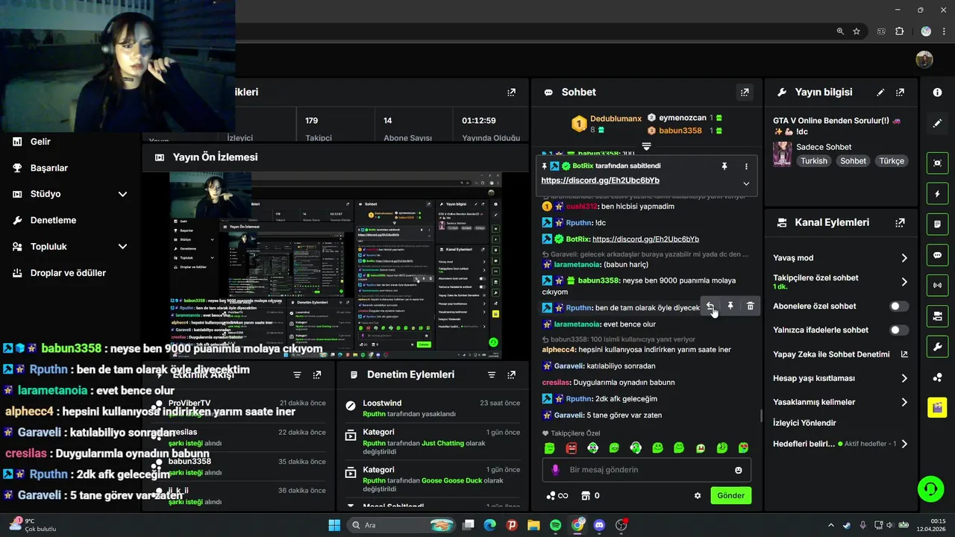This screenshot has height=537, width=955.
Task: Open Hedefleri belirle arrow
Action: tap(904, 444)
